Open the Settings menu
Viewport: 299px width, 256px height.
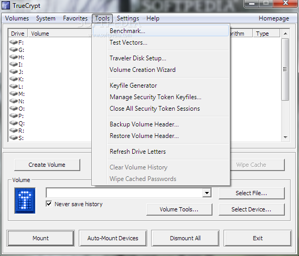click(x=128, y=18)
